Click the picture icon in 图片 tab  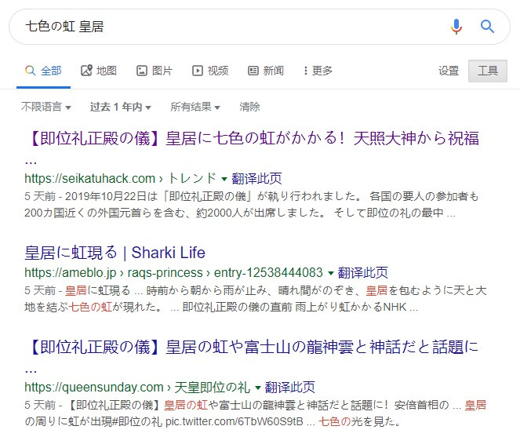tap(142, 71)
